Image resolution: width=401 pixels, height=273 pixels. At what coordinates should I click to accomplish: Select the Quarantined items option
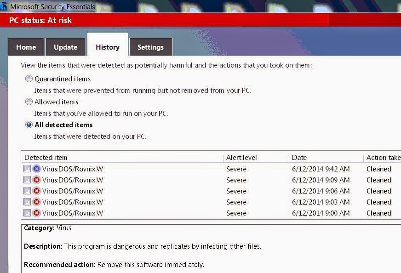coord(29,79)
